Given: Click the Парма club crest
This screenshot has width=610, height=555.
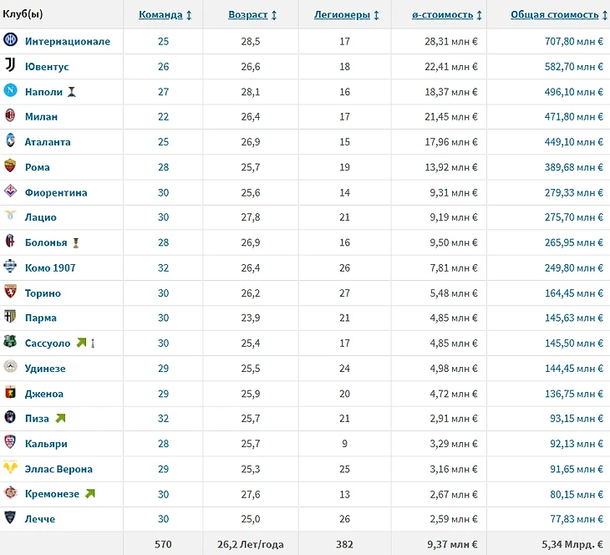Looking at the screenshot, I should [x=10, y=316].
